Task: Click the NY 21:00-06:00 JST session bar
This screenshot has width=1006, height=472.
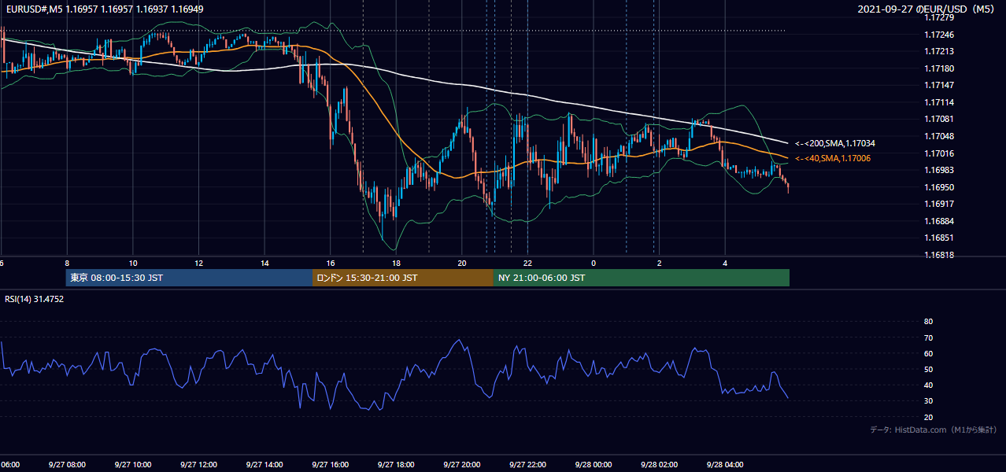Action: pos(642,278)
